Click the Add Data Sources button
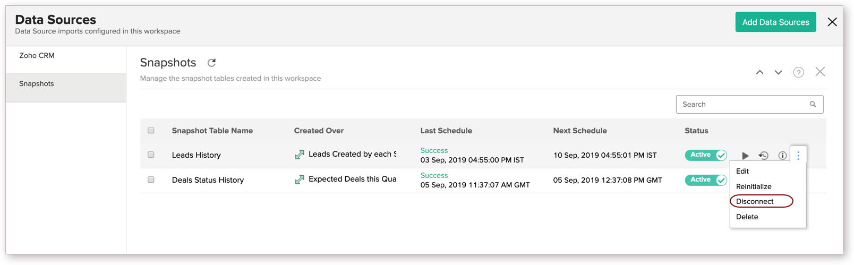 pos(775,22)
